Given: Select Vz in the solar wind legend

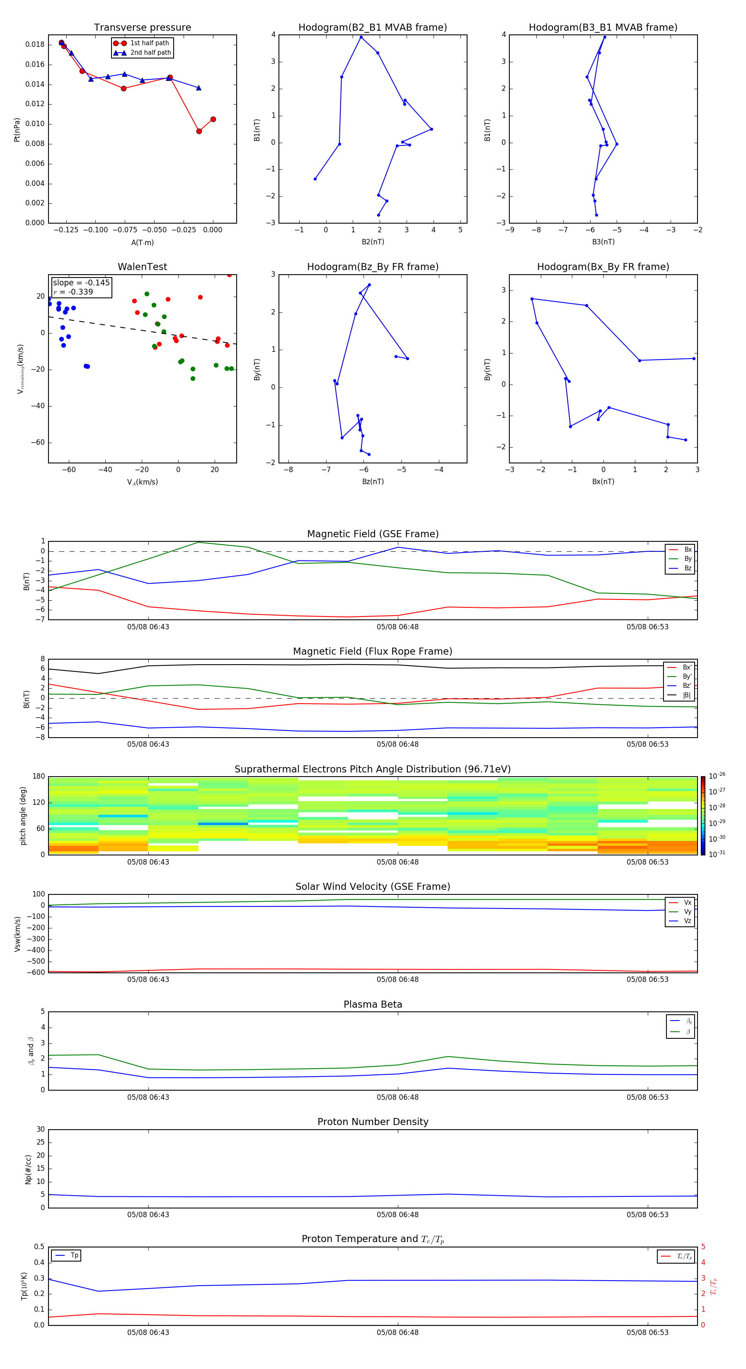Looking at the screenshot, I should pyautogui.click(x=680, y=921).
